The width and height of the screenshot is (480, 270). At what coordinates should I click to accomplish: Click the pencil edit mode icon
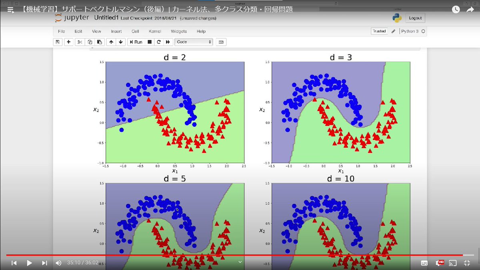pos(394,31)
